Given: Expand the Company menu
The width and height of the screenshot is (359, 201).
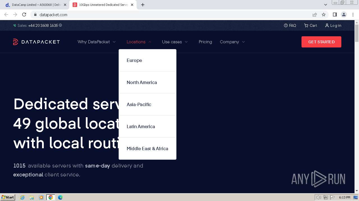Looking at the screenshot, I should (232, 42).
